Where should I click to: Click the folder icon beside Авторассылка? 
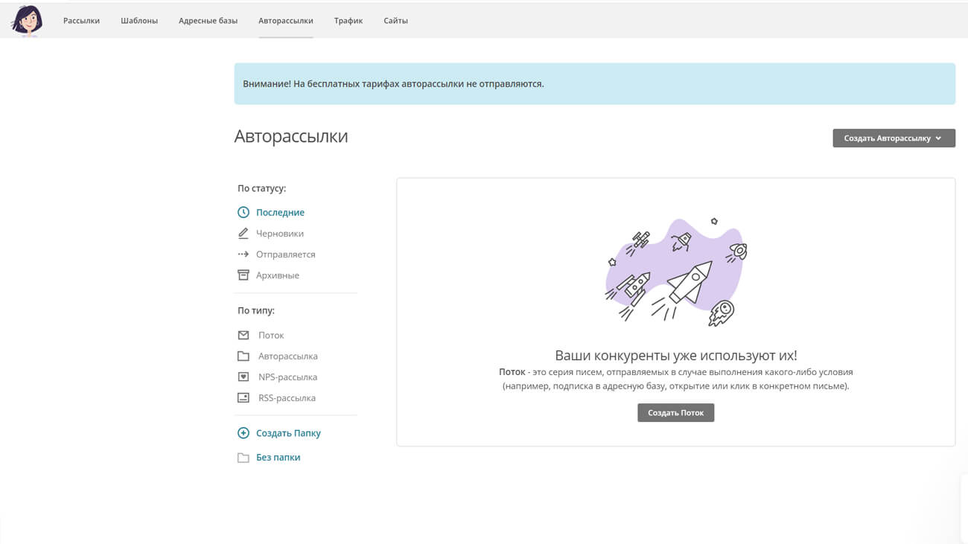click(x=243, y=356)
